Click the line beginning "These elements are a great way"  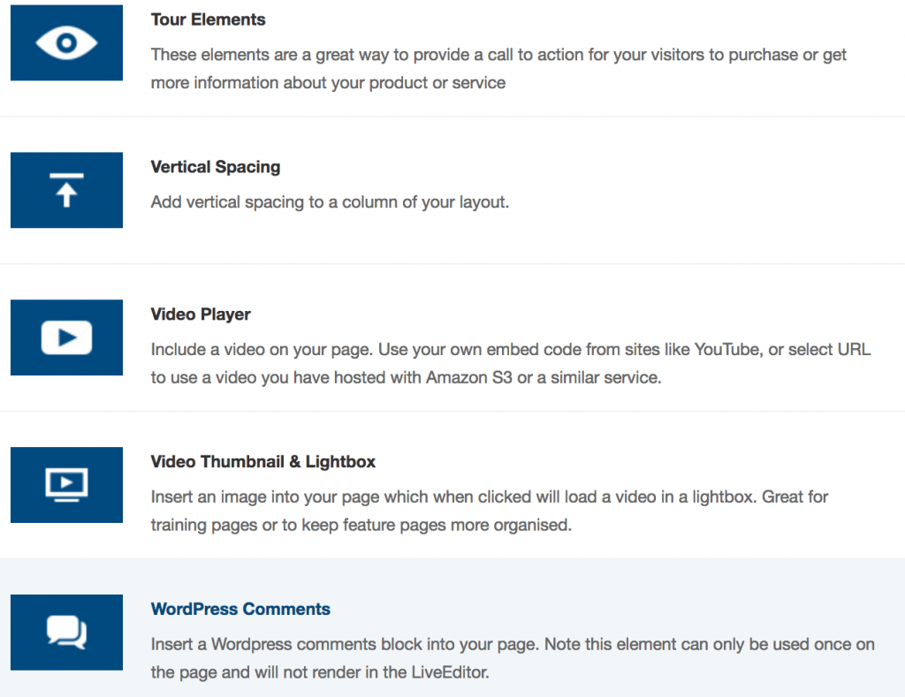(498, 55)
